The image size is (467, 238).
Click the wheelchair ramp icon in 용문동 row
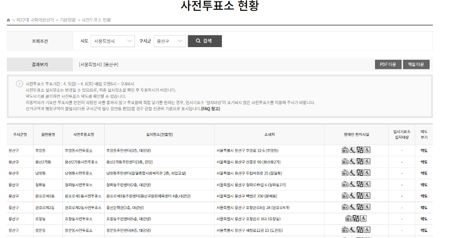(352, 230)
